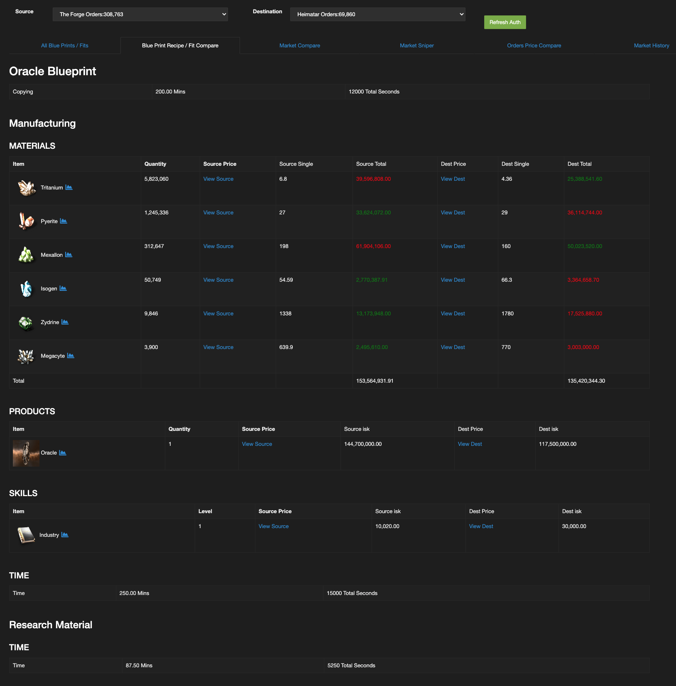Open Isogen market history chart icon
This screenshot has width=676, height=686.
point(63,288)
